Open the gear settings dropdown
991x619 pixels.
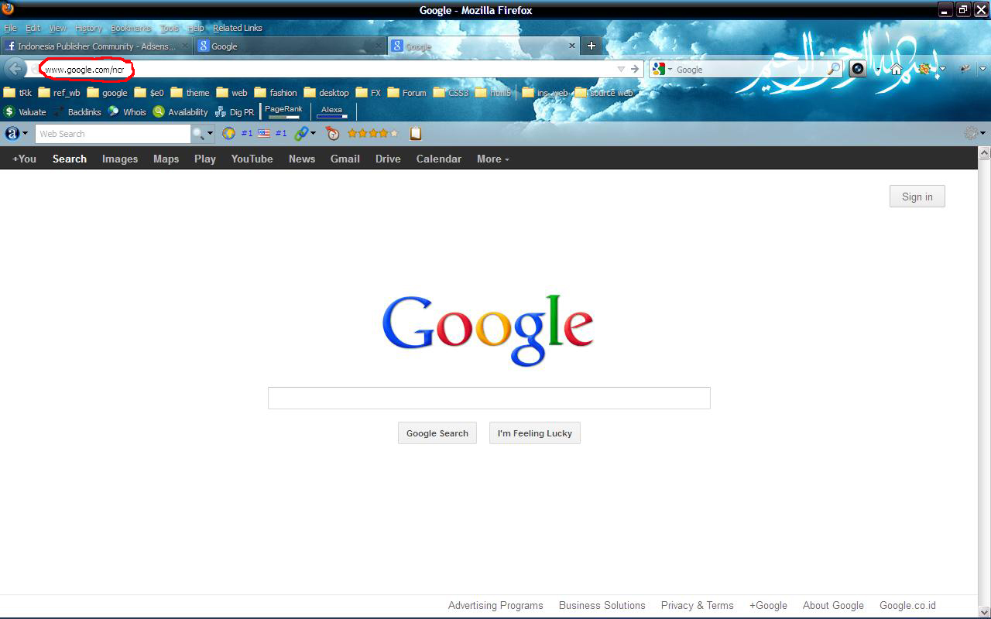tap(974, 133)
